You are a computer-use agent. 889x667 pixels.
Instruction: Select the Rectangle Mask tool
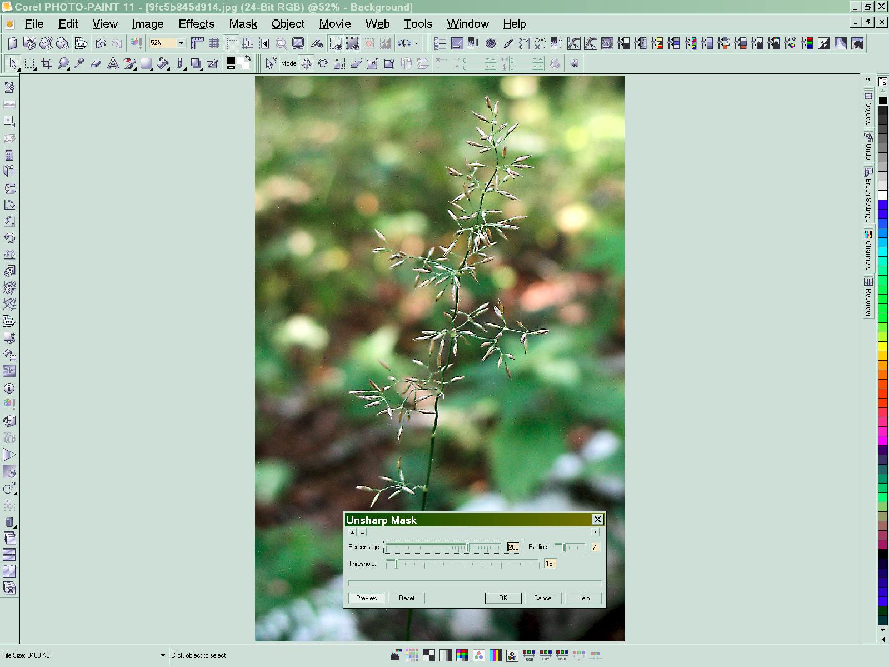pyautogui.click(x=30, y=64)
